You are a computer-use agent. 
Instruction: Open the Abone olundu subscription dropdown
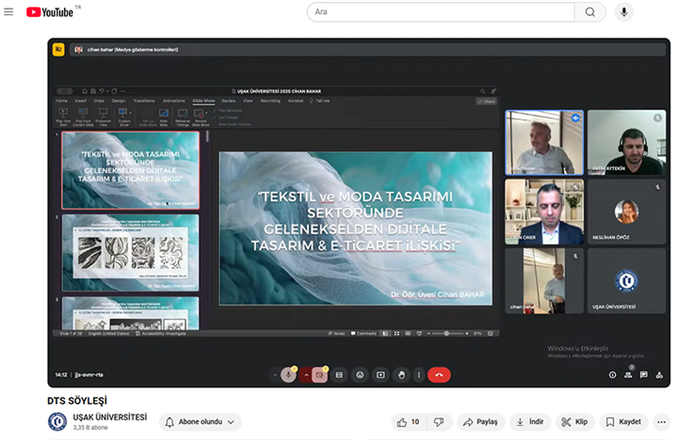pos(200,422)
